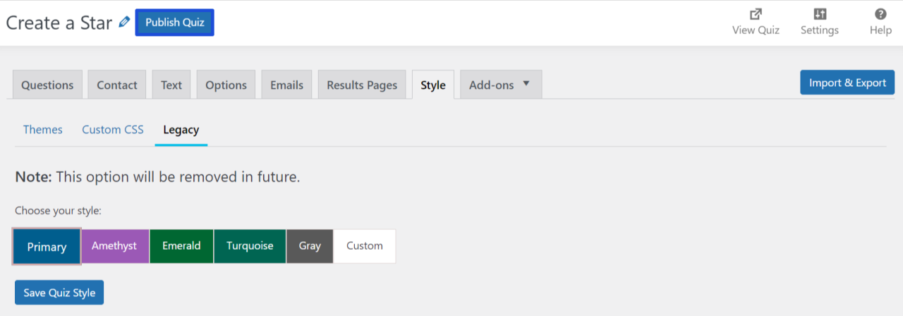Open the View Quiz external link icon
Viewport: 903px width, 316px height.
756,14
